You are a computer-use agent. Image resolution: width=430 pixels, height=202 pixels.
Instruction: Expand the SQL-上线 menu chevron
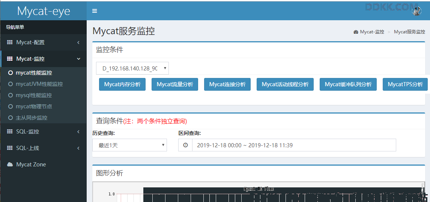tap(78, 148)
